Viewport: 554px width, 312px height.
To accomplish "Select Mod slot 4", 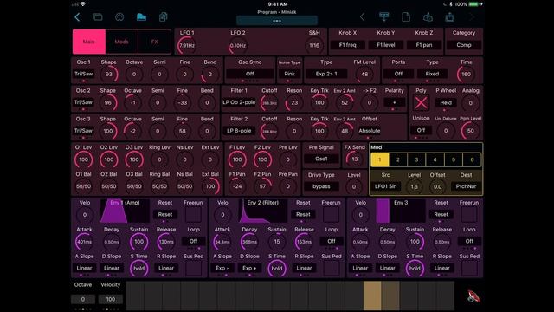I will [x=435, y=159].
